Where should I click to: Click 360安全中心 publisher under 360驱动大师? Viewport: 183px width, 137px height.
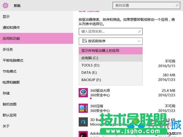tap(100, 95)
